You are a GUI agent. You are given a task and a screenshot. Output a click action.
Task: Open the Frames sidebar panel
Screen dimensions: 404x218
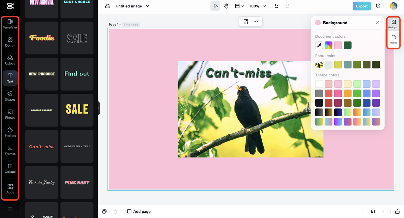[x=10, y=150]
